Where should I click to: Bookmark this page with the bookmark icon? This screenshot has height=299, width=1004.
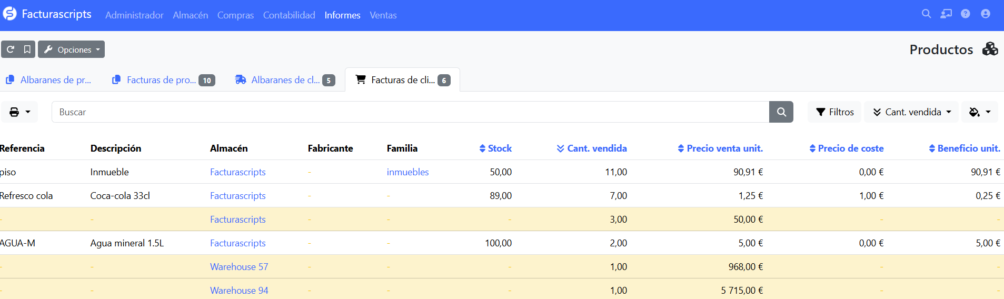click(x=27, y=49)
